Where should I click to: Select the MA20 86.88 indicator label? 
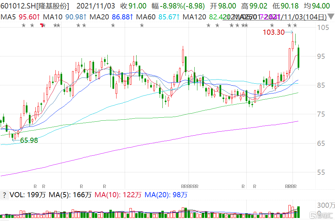(x=111, y=17)
